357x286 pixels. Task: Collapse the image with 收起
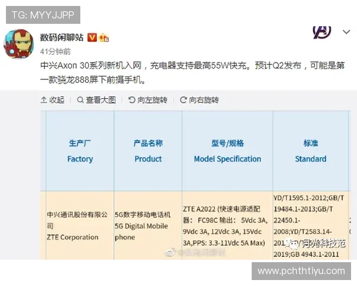pos(52,100)
